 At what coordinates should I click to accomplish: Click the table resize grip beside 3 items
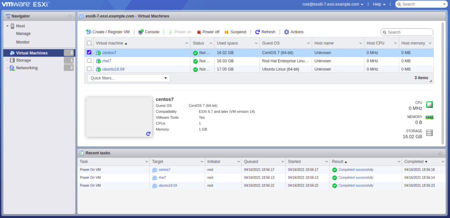[x=431, y=81]
